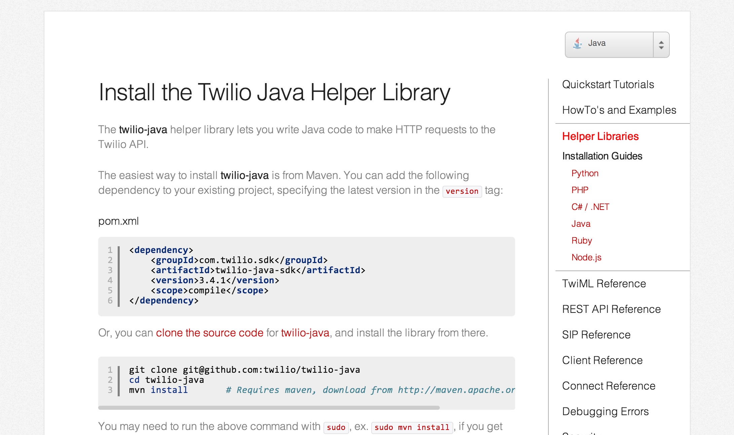Click the 'sudo mvn install' inline code

(412, 427)
